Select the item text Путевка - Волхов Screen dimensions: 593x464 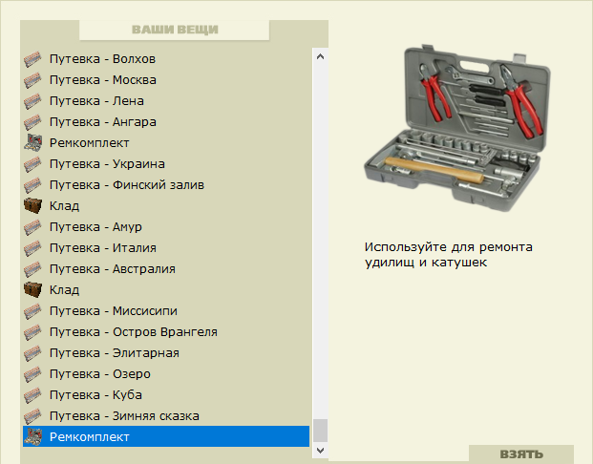[x=102, y=59]
